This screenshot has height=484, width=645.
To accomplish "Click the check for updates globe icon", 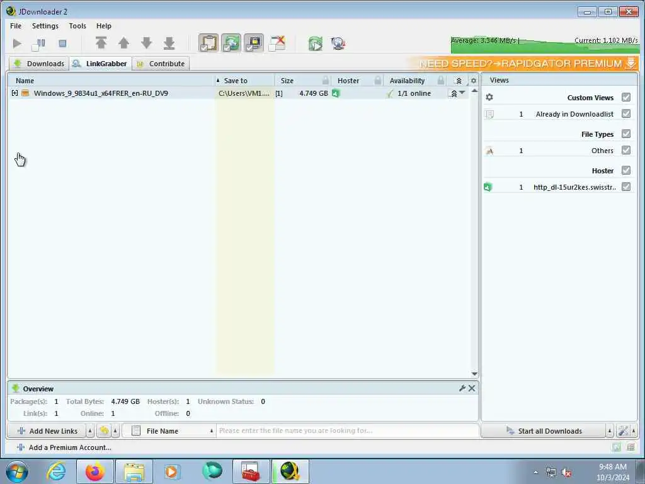I will click(338, 43).
